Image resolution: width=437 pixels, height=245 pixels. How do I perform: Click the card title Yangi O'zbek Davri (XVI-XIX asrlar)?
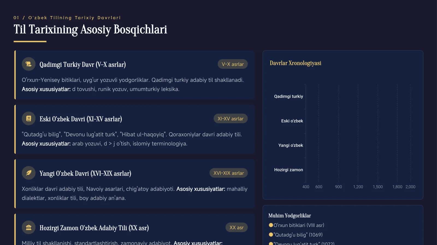click(x=85, y=174)
